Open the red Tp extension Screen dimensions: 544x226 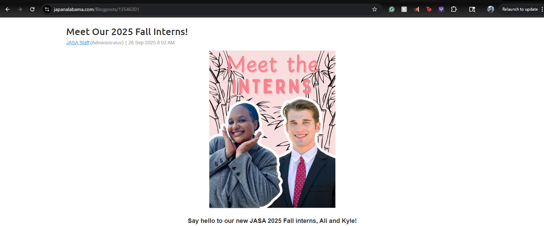click(x=429, y=9)
